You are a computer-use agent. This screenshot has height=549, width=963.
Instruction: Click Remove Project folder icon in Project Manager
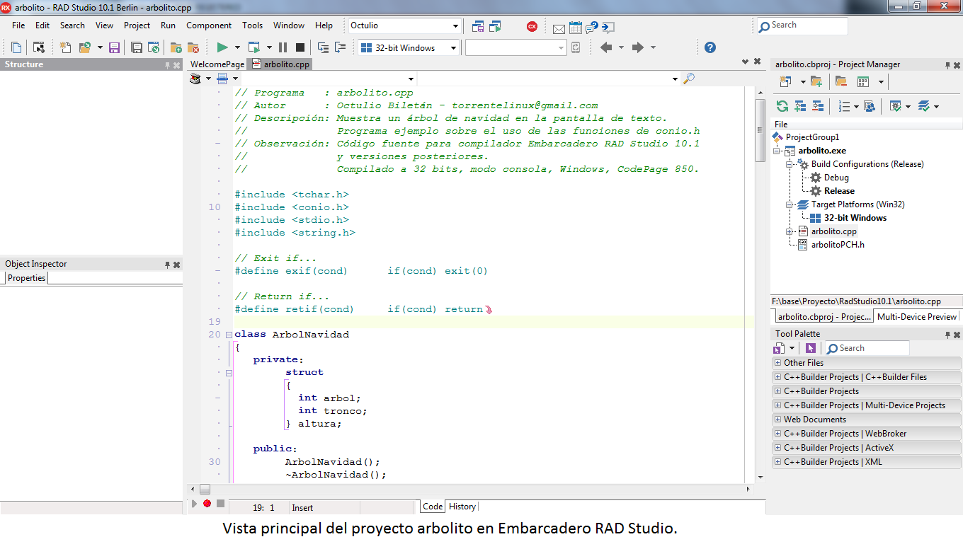click(x=841, y=82)
